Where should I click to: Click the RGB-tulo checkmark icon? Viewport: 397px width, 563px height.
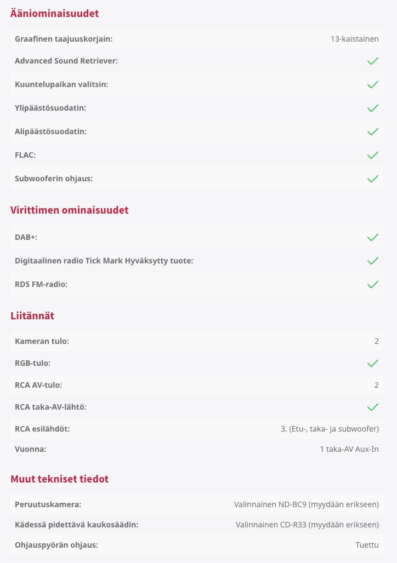tap(373, 363)
